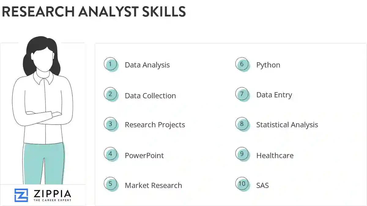Select the number 9 circle icon
Image resolution: width=367 pixels, height=206 pixels.
click(x=242, y=154)
